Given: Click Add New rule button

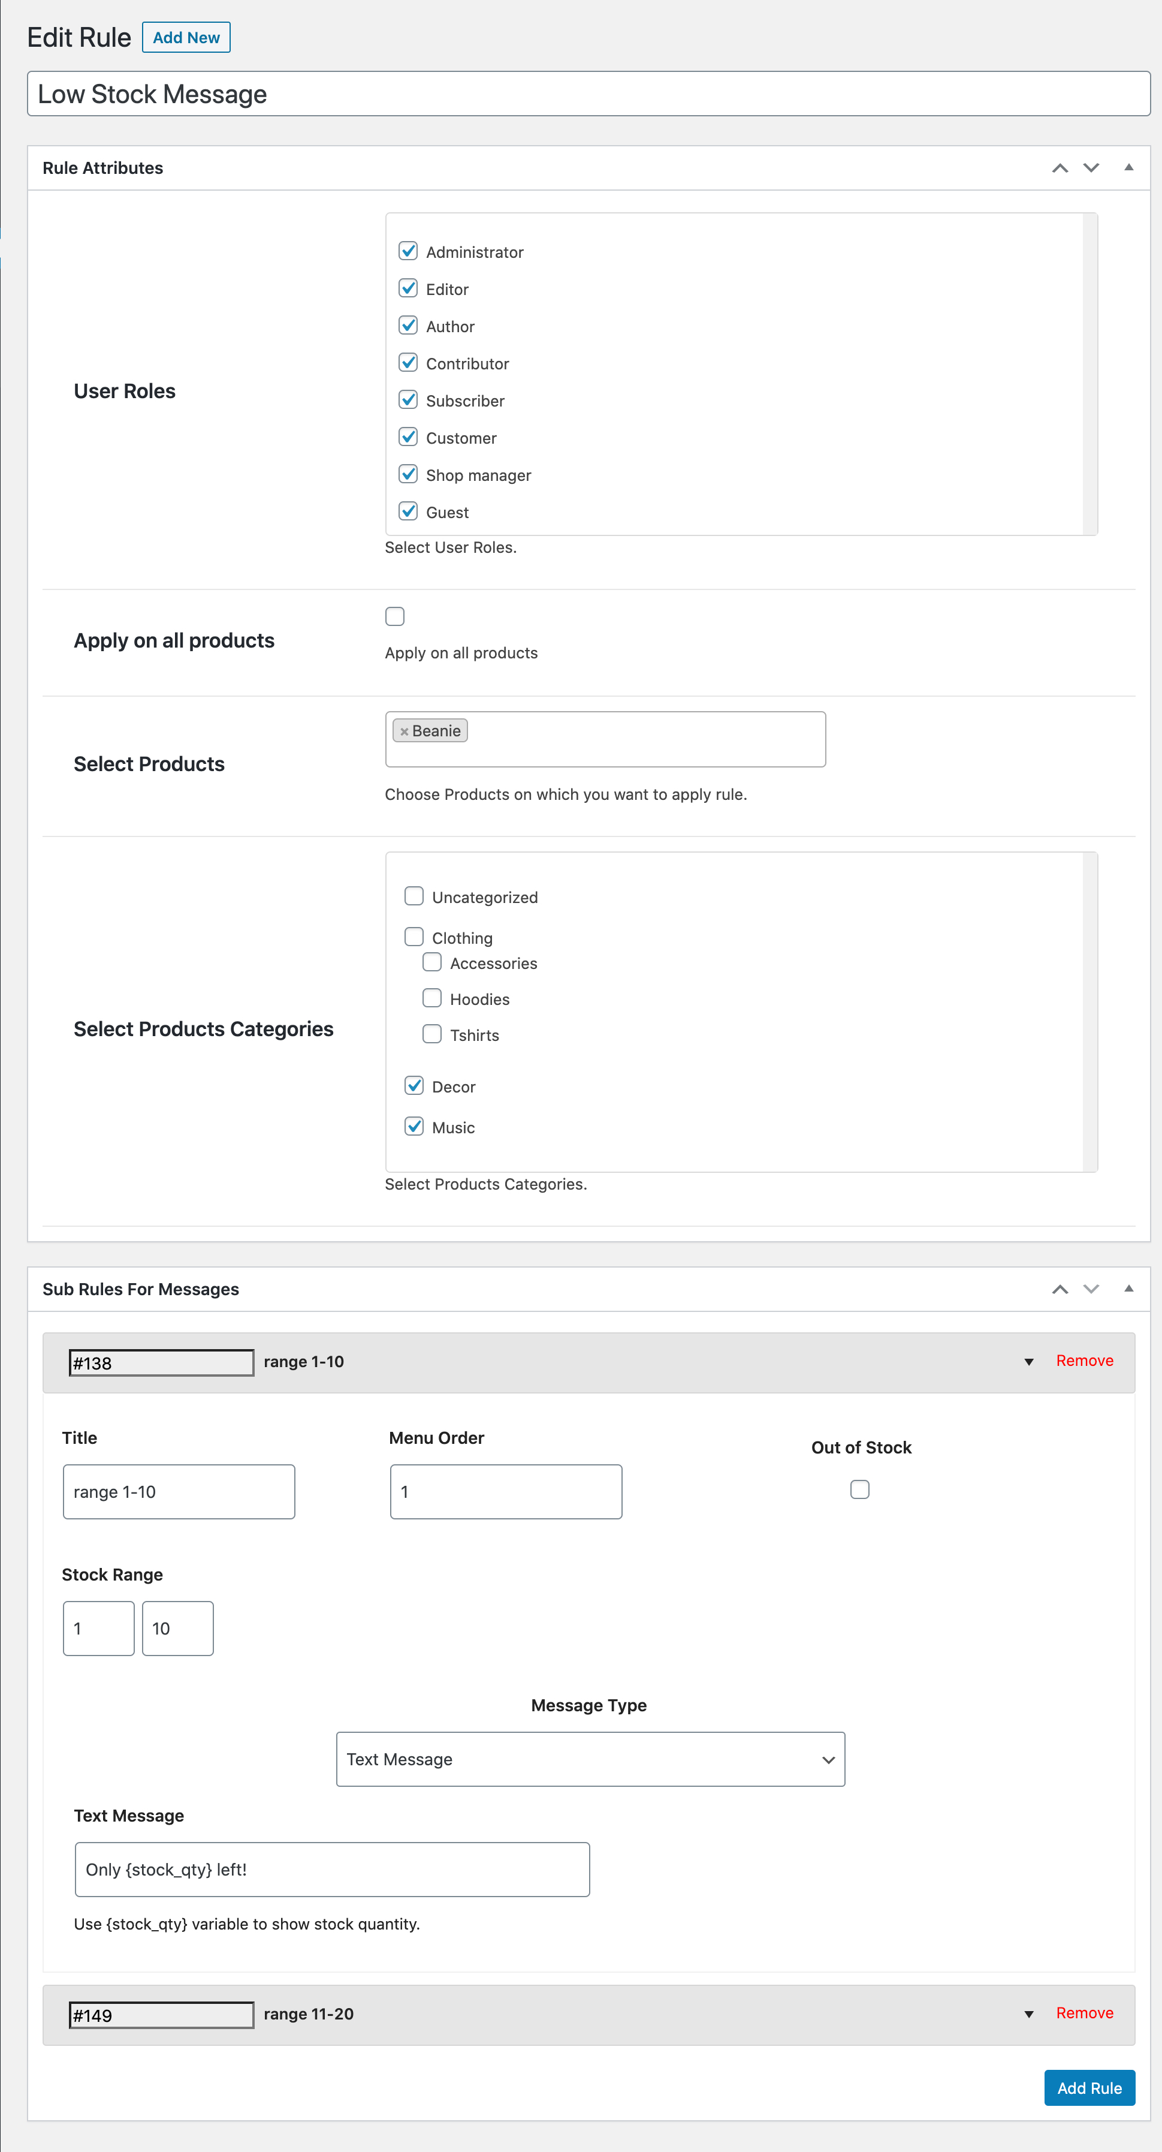Looking at the screenshot, I should point(186,38).
